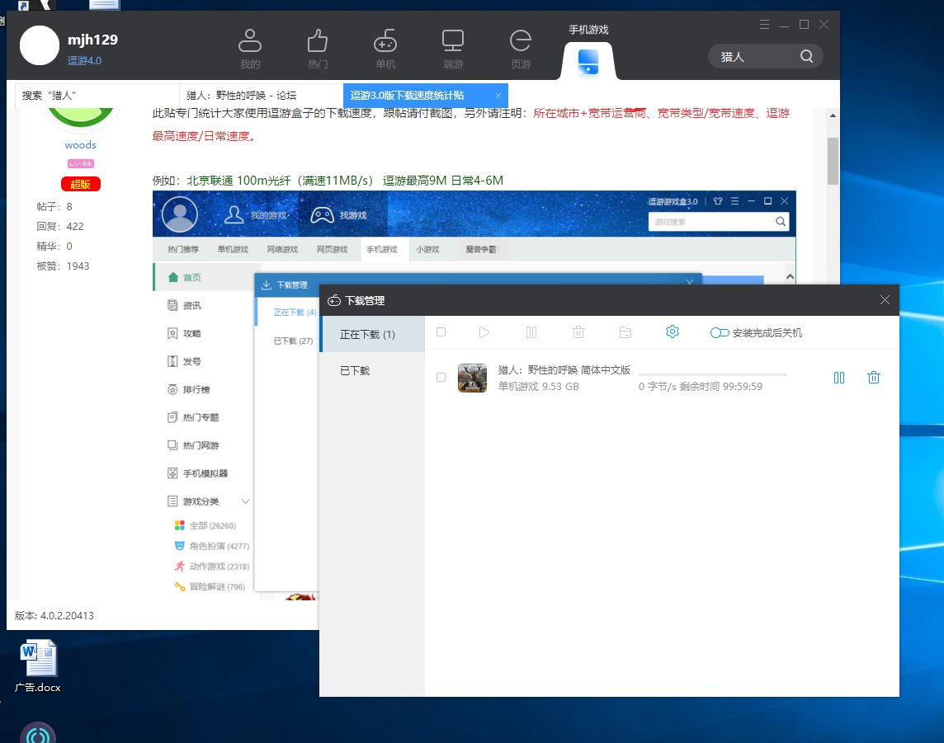Select 正在下载 (1) in download manager
The width and height of the screenshot is (944, 743).
click(x=373, y=335)
